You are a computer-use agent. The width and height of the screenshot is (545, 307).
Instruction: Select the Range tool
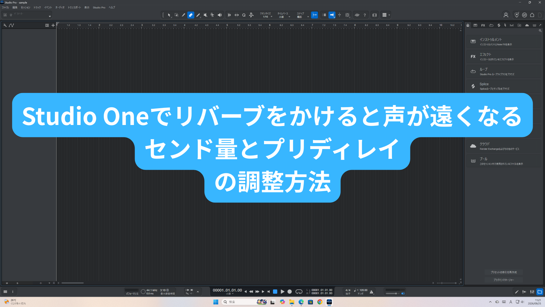[176, 15]
